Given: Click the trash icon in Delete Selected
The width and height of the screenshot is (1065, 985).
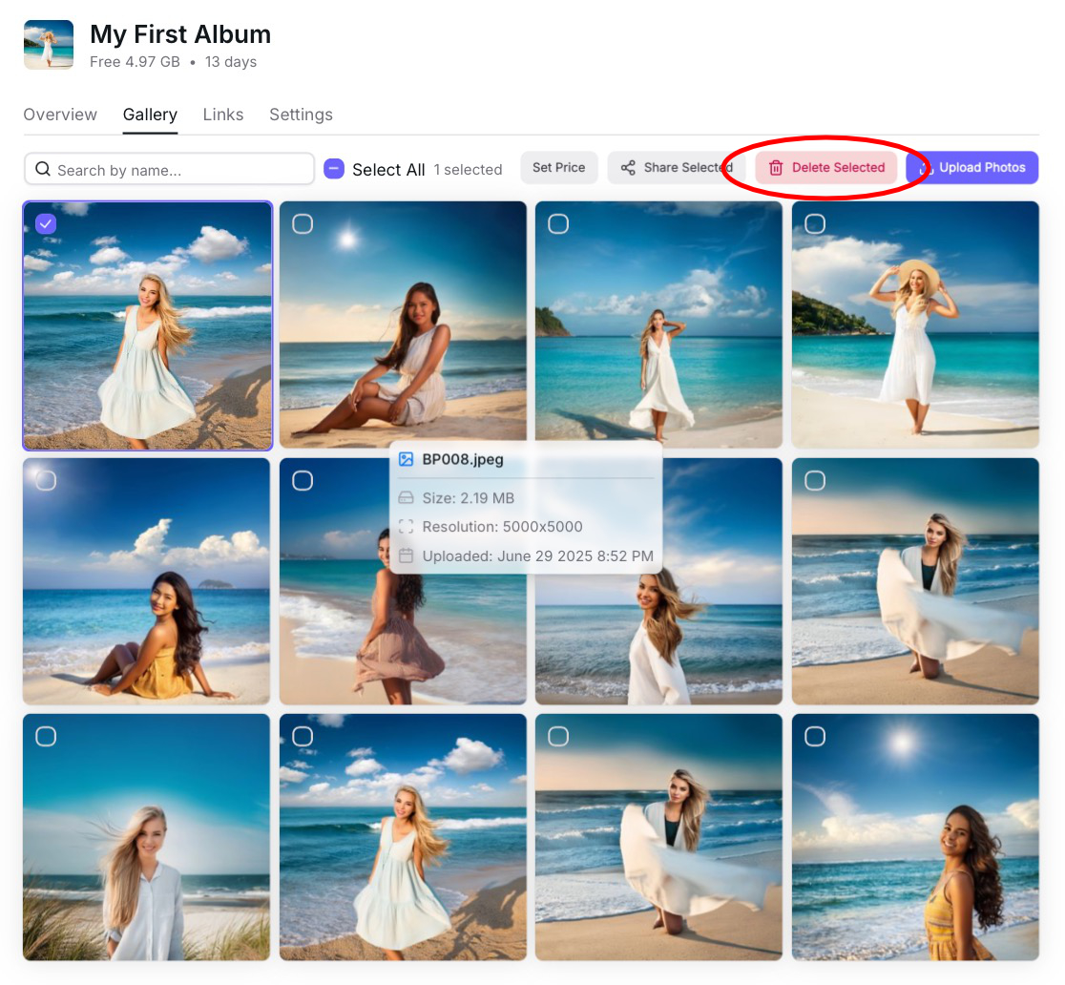Looking at the screenshot, I should (776, 168).
